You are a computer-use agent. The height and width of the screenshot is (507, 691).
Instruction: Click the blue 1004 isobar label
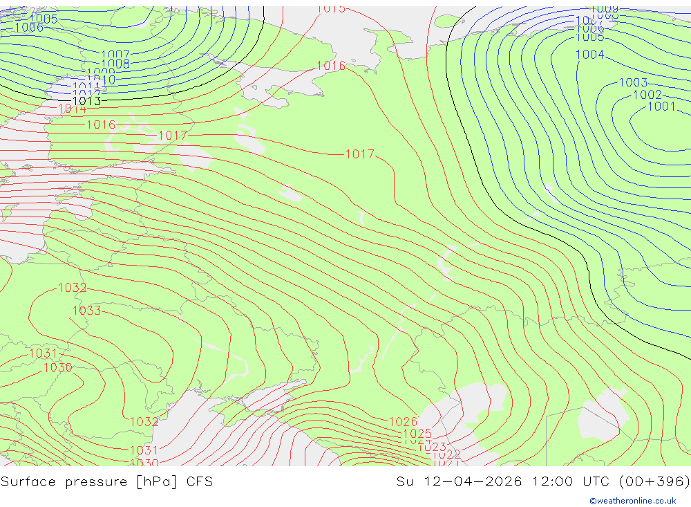tap(589, 54)
